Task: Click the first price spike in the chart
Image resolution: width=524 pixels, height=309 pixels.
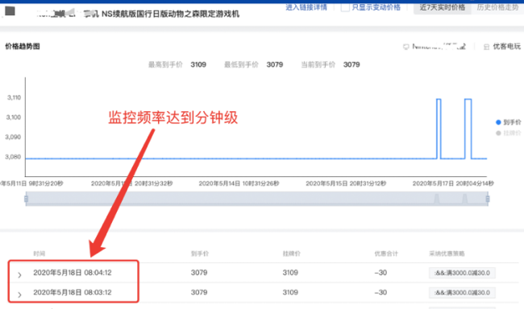Action: click(x=439, y=129)
